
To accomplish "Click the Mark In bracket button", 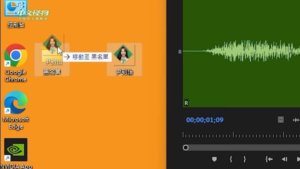I will tap(231, 159).
